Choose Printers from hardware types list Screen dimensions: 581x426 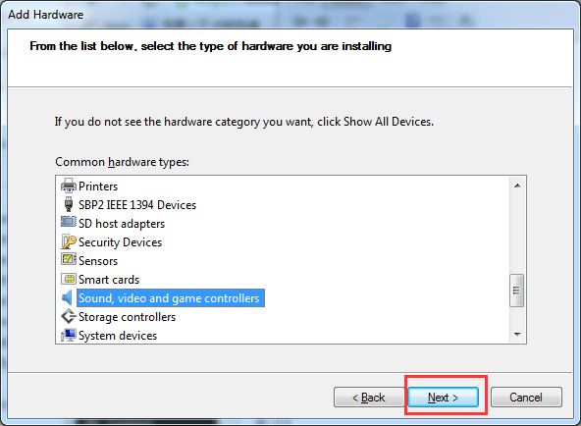click(98, 186)
